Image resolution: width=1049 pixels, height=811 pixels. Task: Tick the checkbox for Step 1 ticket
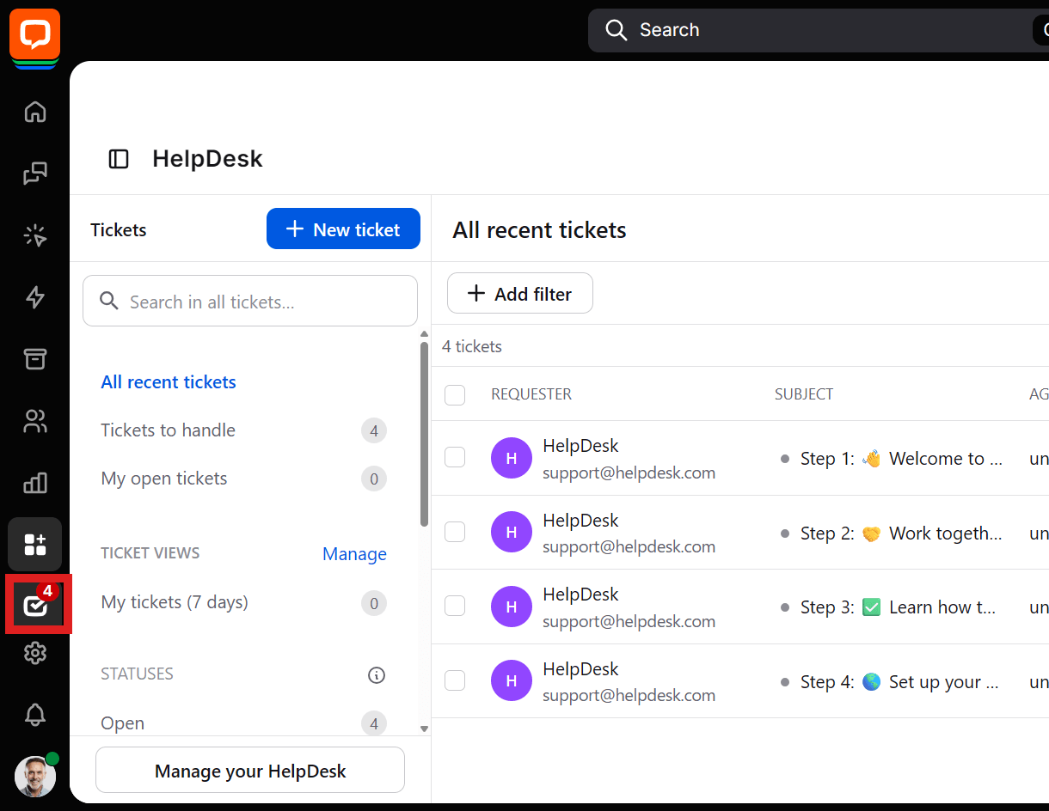tap(455, 457)
